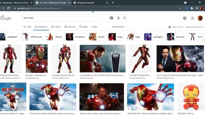This screenshot has height=115, width=205.
Task: Open Herramientas search tools
Action: pyautogui.click(x=118, y=27)
